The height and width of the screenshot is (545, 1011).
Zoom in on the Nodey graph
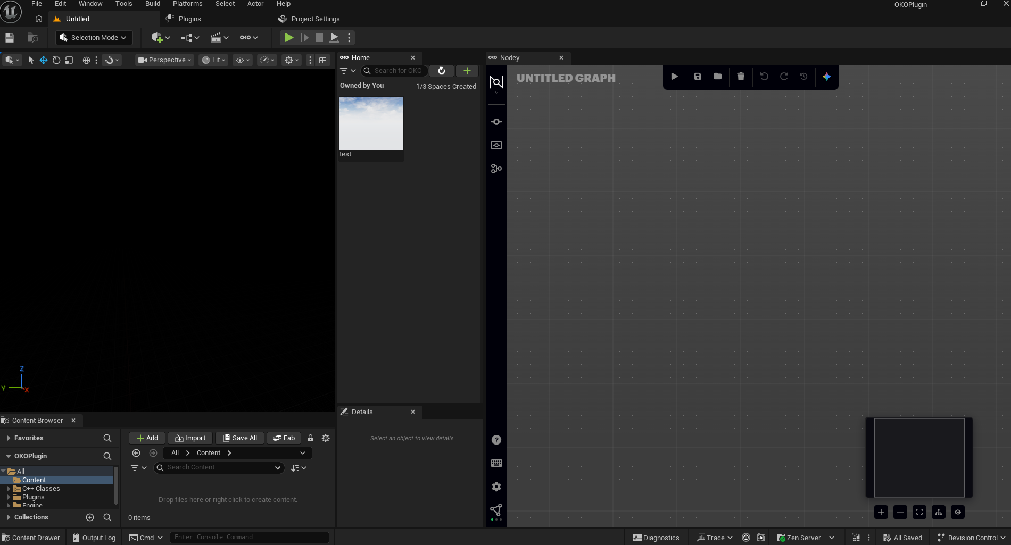tap(881, 512)
